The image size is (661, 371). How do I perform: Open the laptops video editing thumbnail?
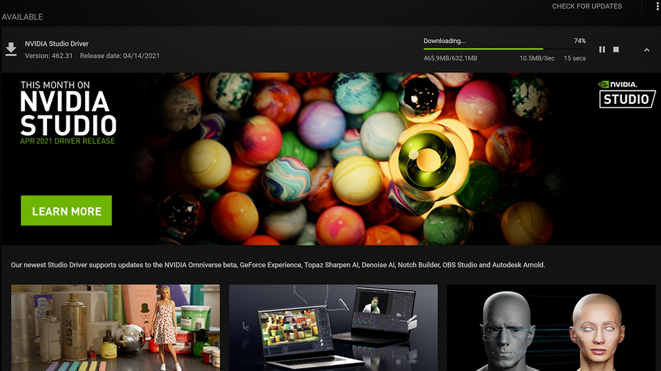click(333, 328)
